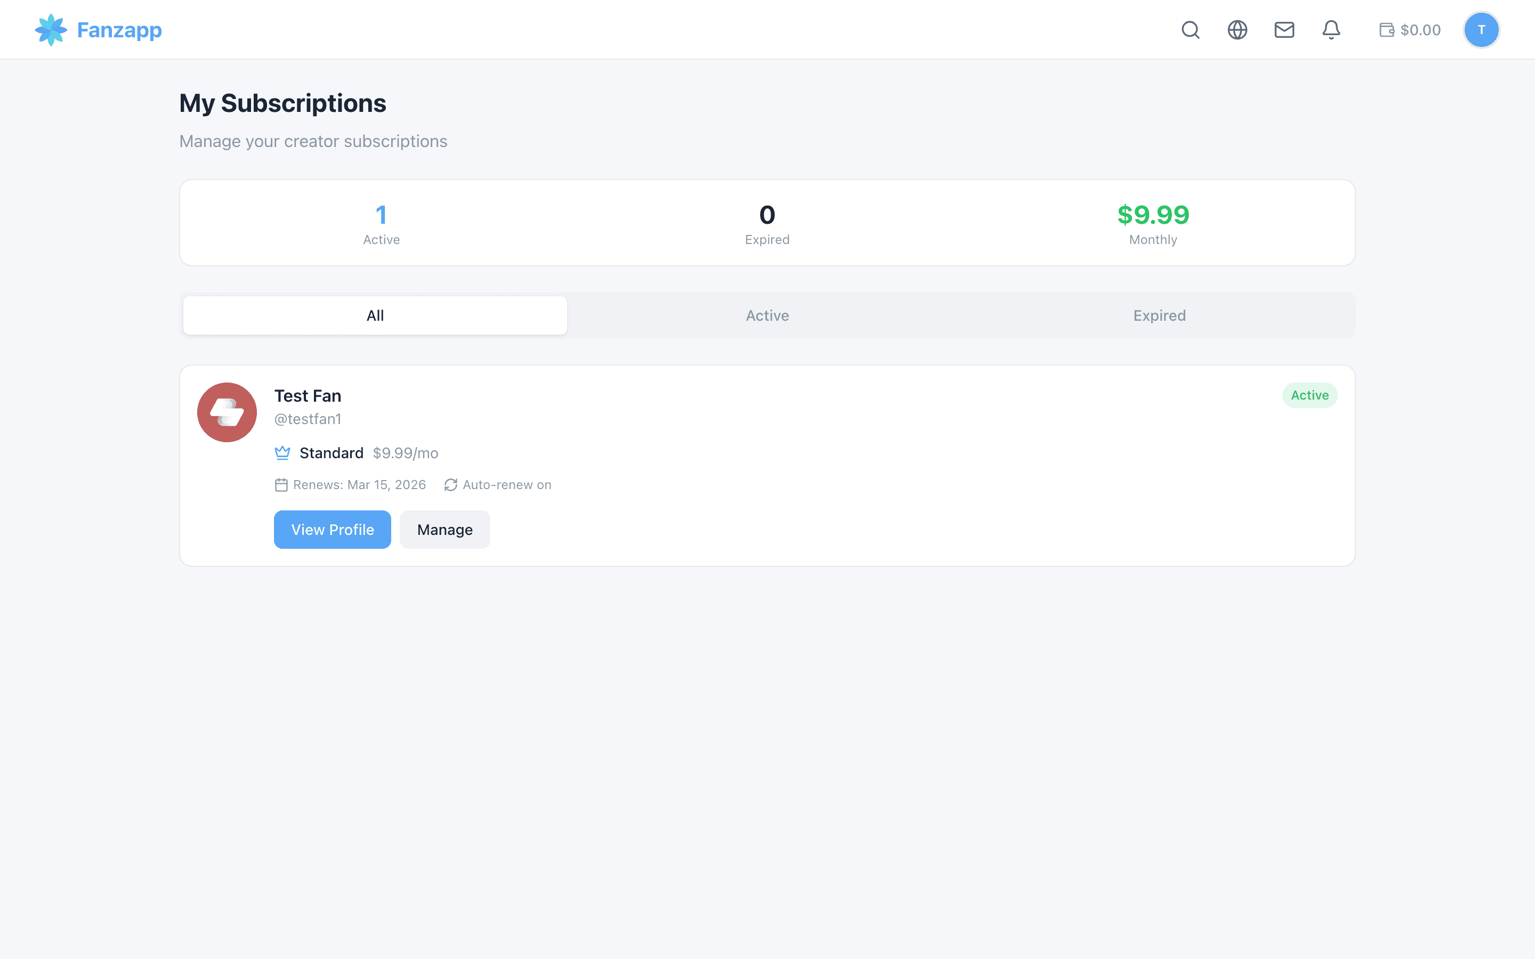Click Test Fan's red profile avatar
Screen dimensions: 1535x959
[x=227, y=412]
